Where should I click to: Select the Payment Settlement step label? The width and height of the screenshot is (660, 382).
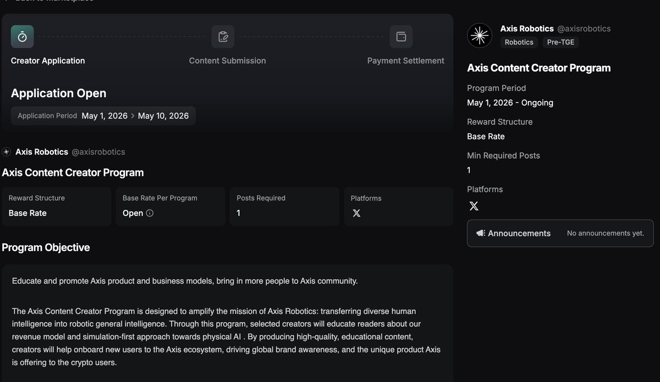pos(406,60)
